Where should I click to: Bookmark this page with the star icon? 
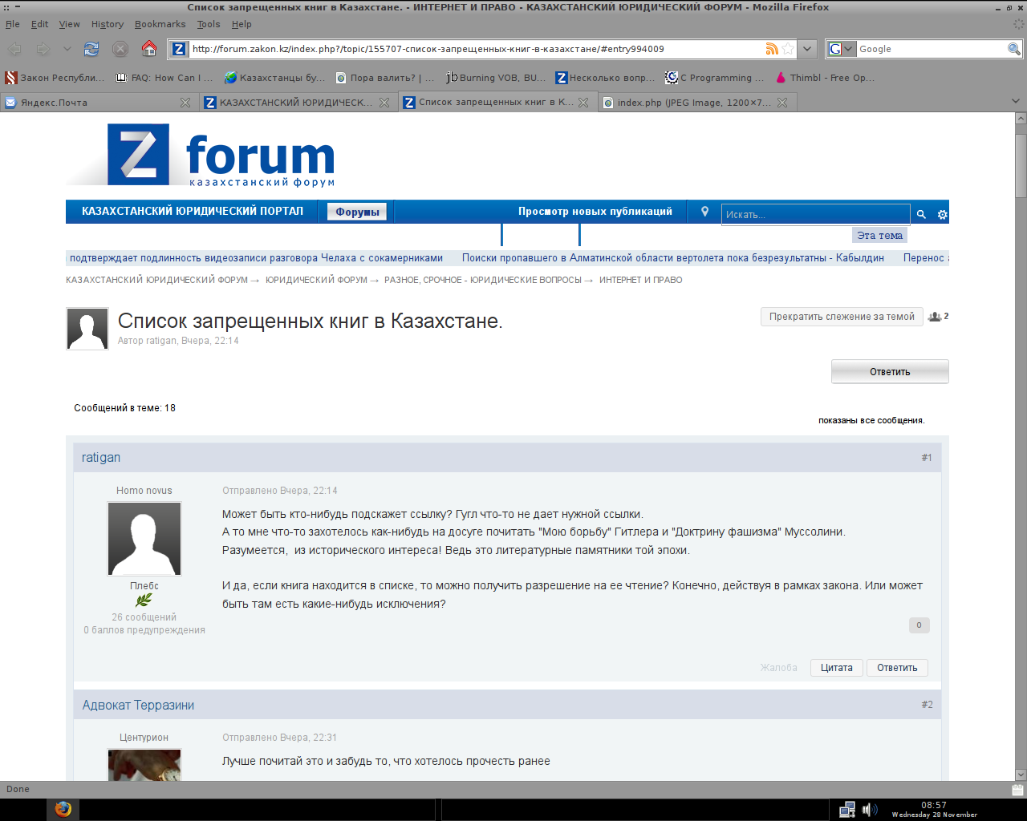point(788,49)
